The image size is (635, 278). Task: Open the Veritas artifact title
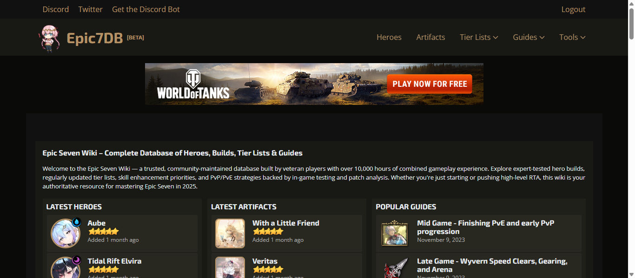point(265,261)
